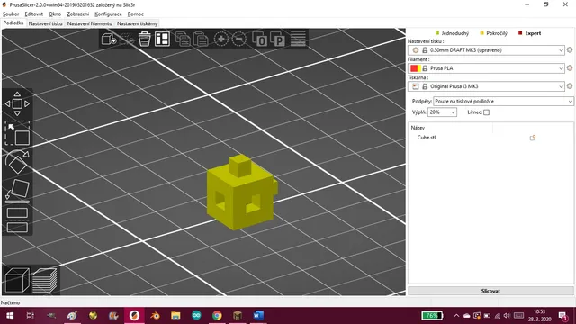Add an instance with the plus icon
576x324 pixels.
(221, 39)
